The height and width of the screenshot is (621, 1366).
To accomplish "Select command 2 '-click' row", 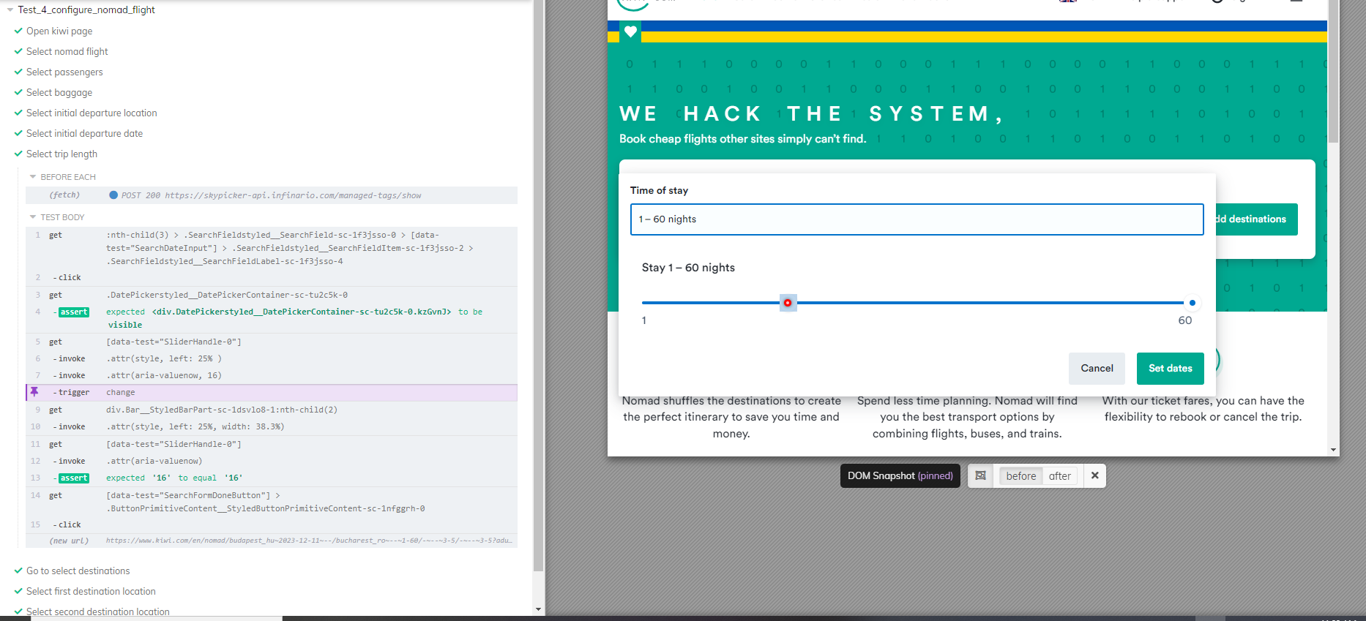I will pos(272,278).
